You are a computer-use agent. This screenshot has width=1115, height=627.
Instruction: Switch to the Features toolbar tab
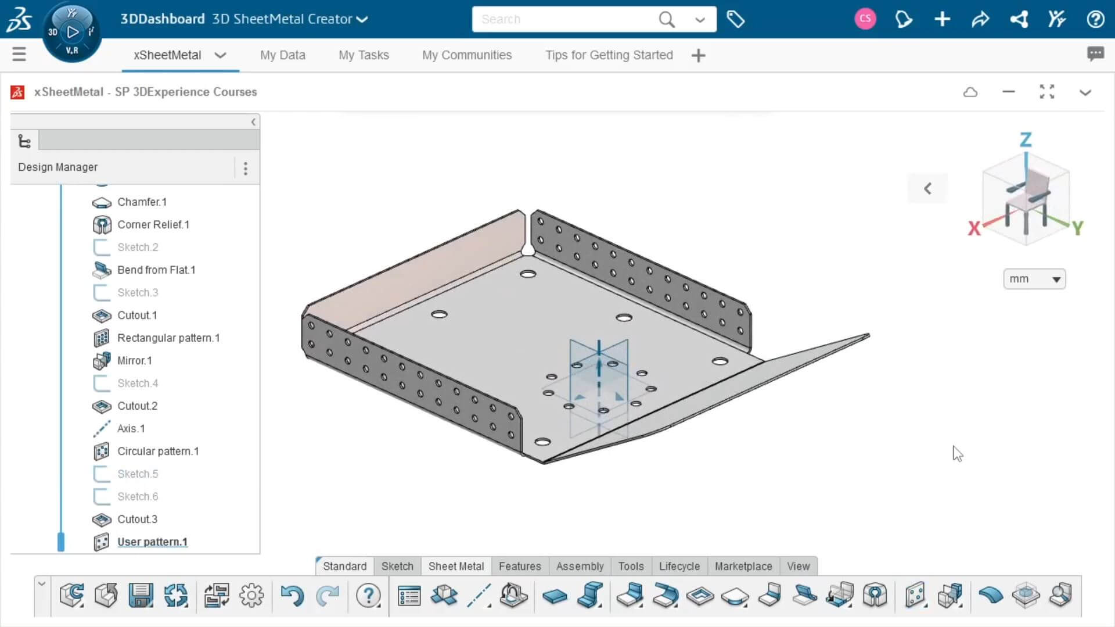coord(520,566)
